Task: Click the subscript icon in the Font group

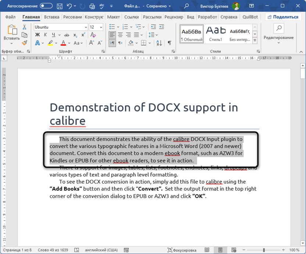Action: [75, 35]
